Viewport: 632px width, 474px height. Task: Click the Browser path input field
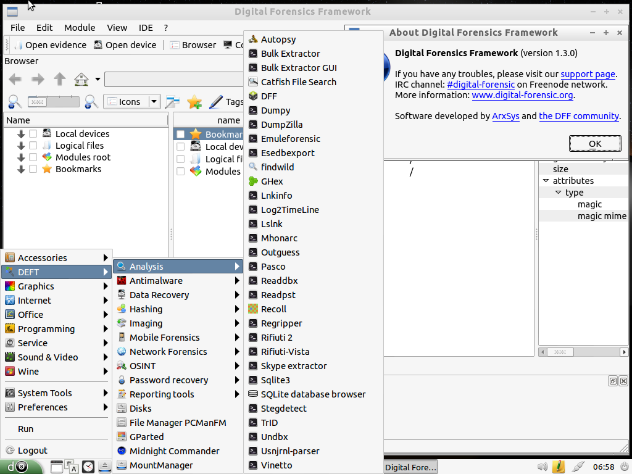[x=174, y=79]
